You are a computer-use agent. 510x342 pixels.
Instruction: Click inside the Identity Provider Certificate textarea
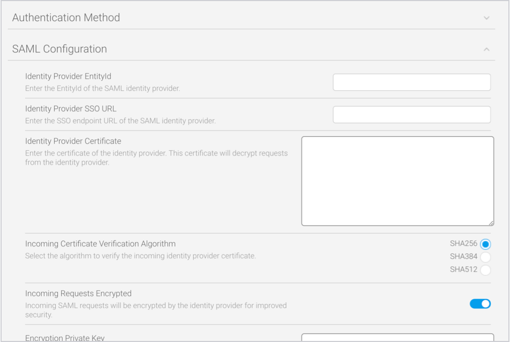(397, 181)
